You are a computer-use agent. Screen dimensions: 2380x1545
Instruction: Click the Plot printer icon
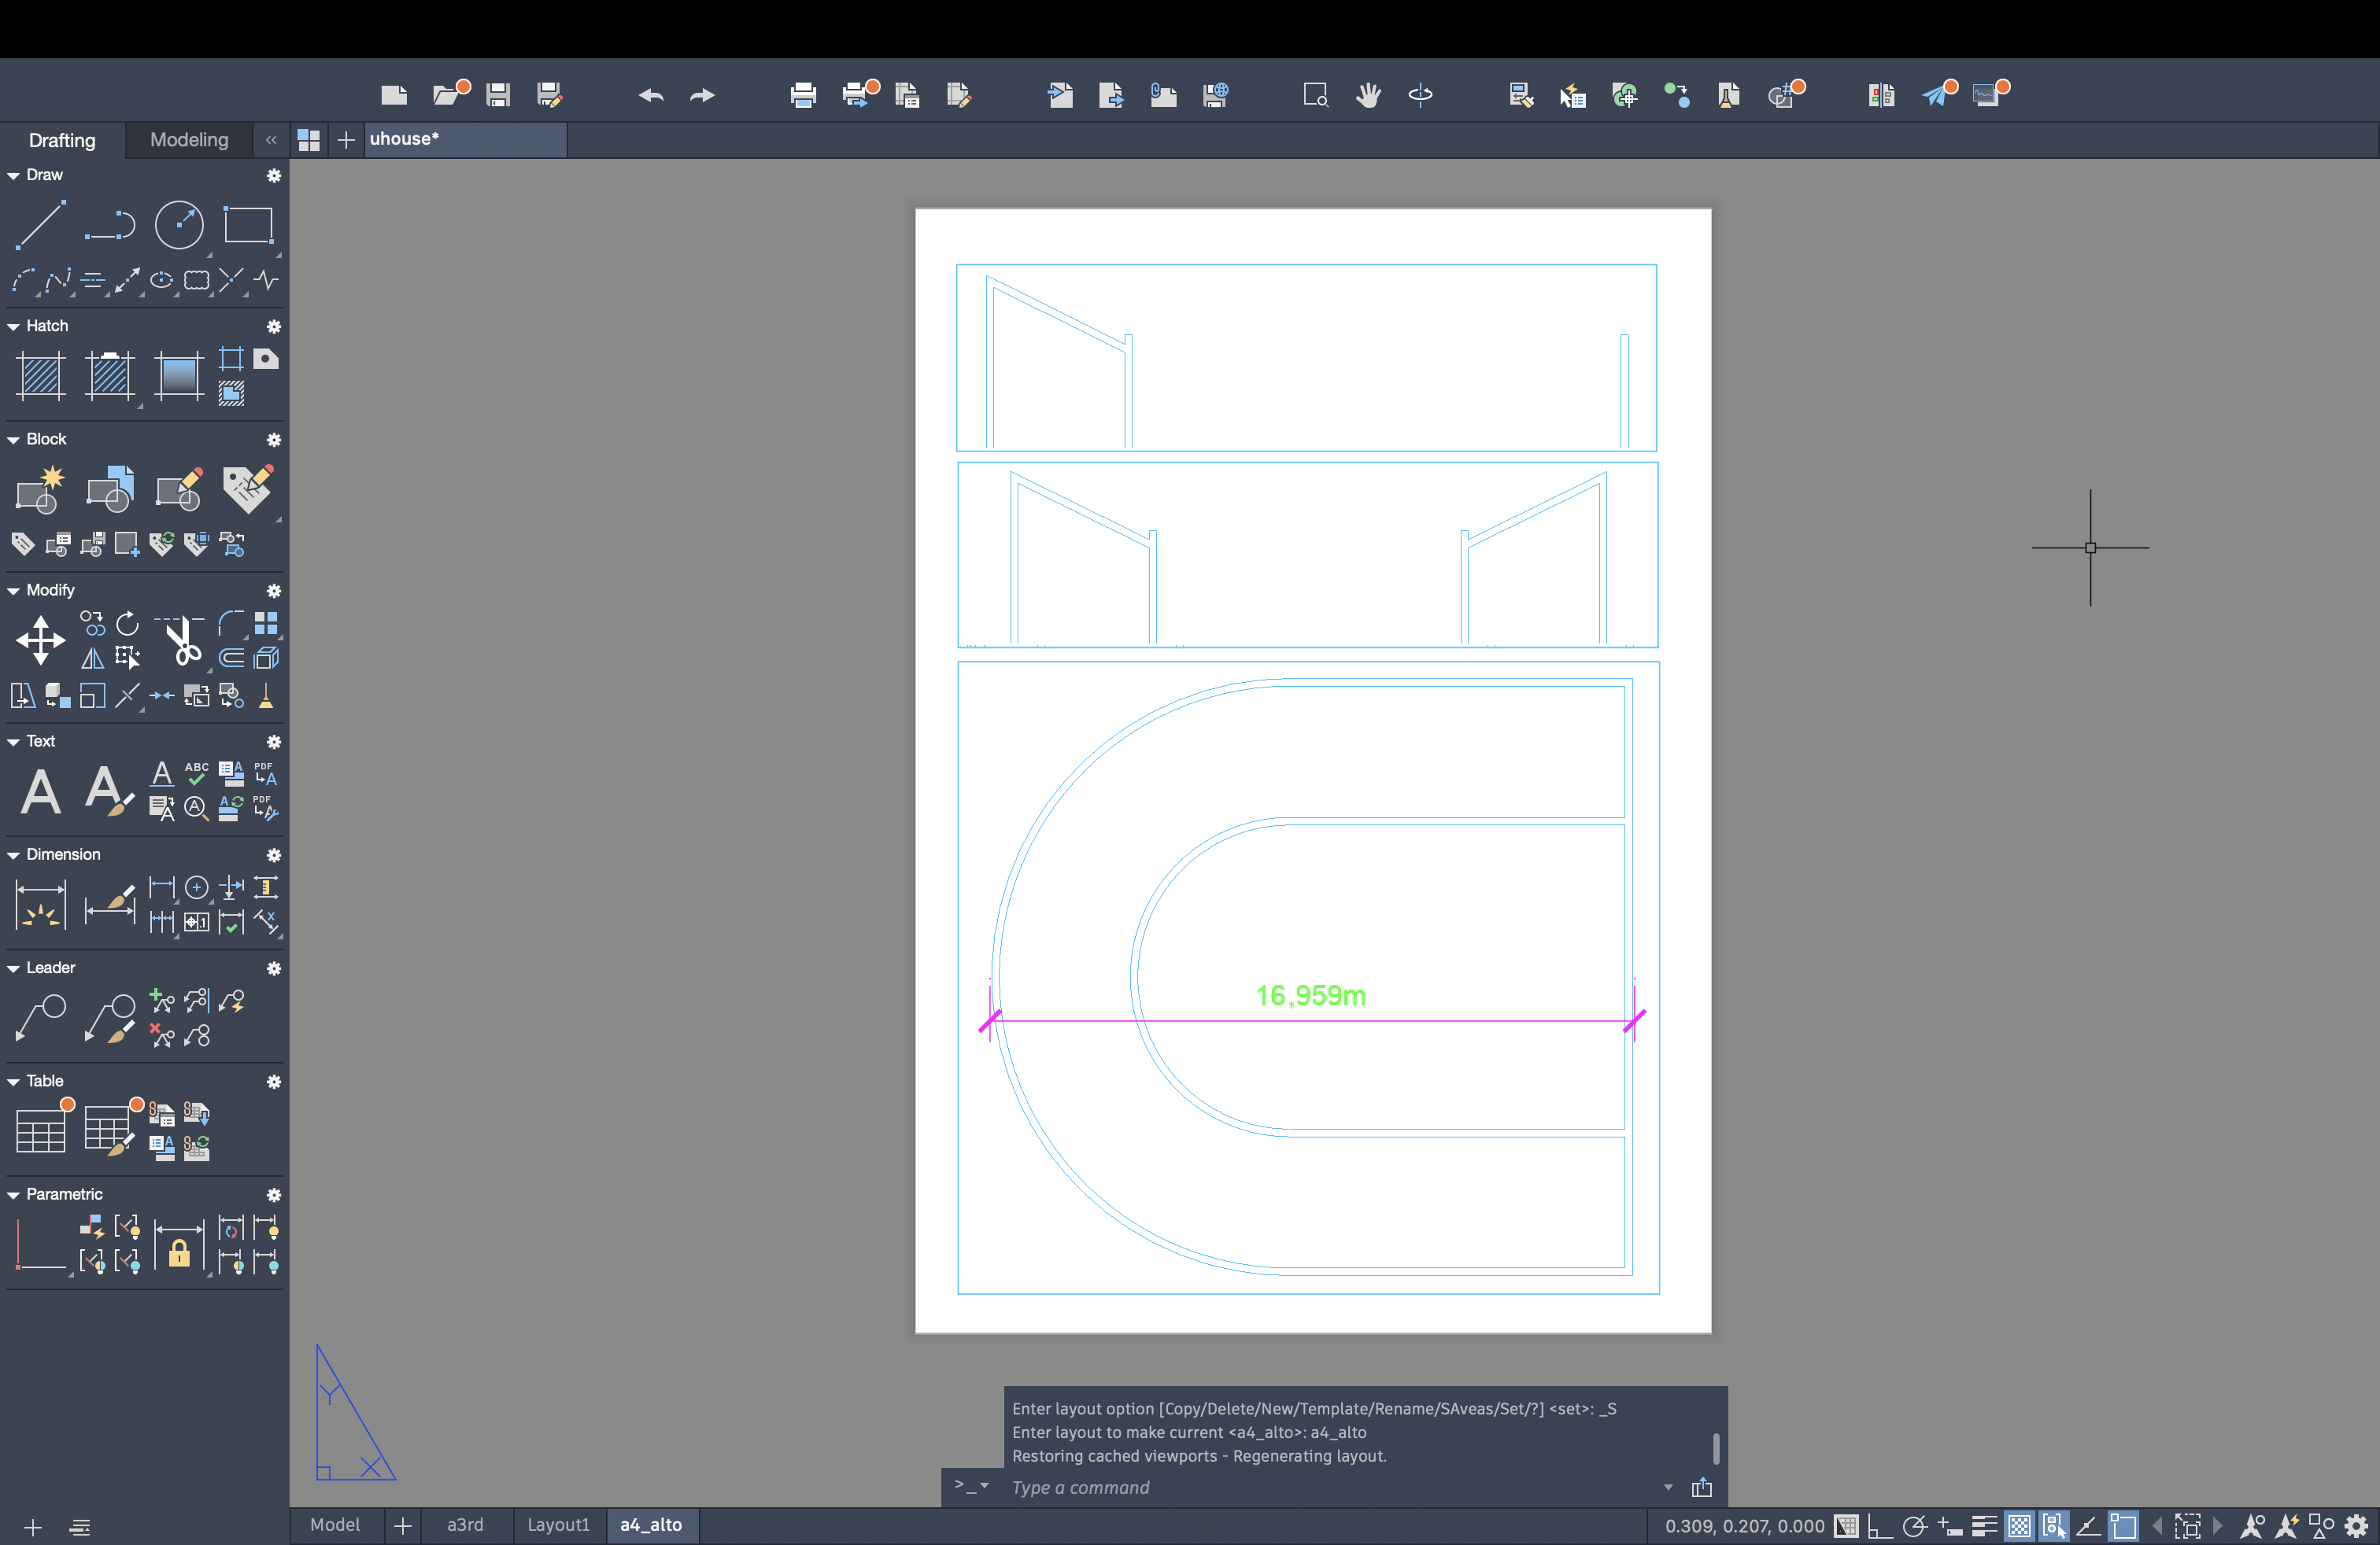pos(802,95)
